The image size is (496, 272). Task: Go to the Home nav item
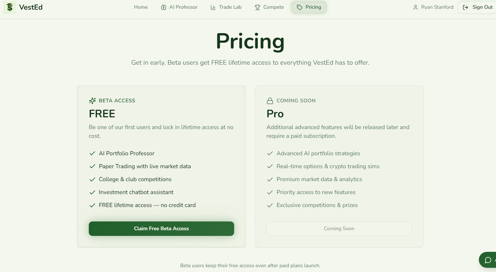[x=141, y=7]
